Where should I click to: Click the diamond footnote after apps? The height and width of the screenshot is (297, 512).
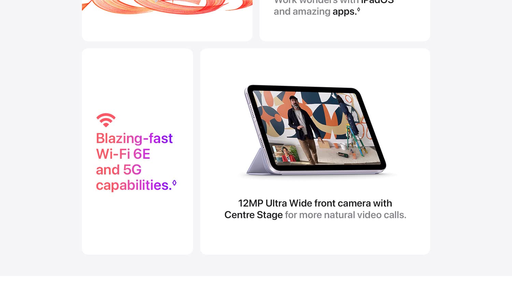point(358,10)
